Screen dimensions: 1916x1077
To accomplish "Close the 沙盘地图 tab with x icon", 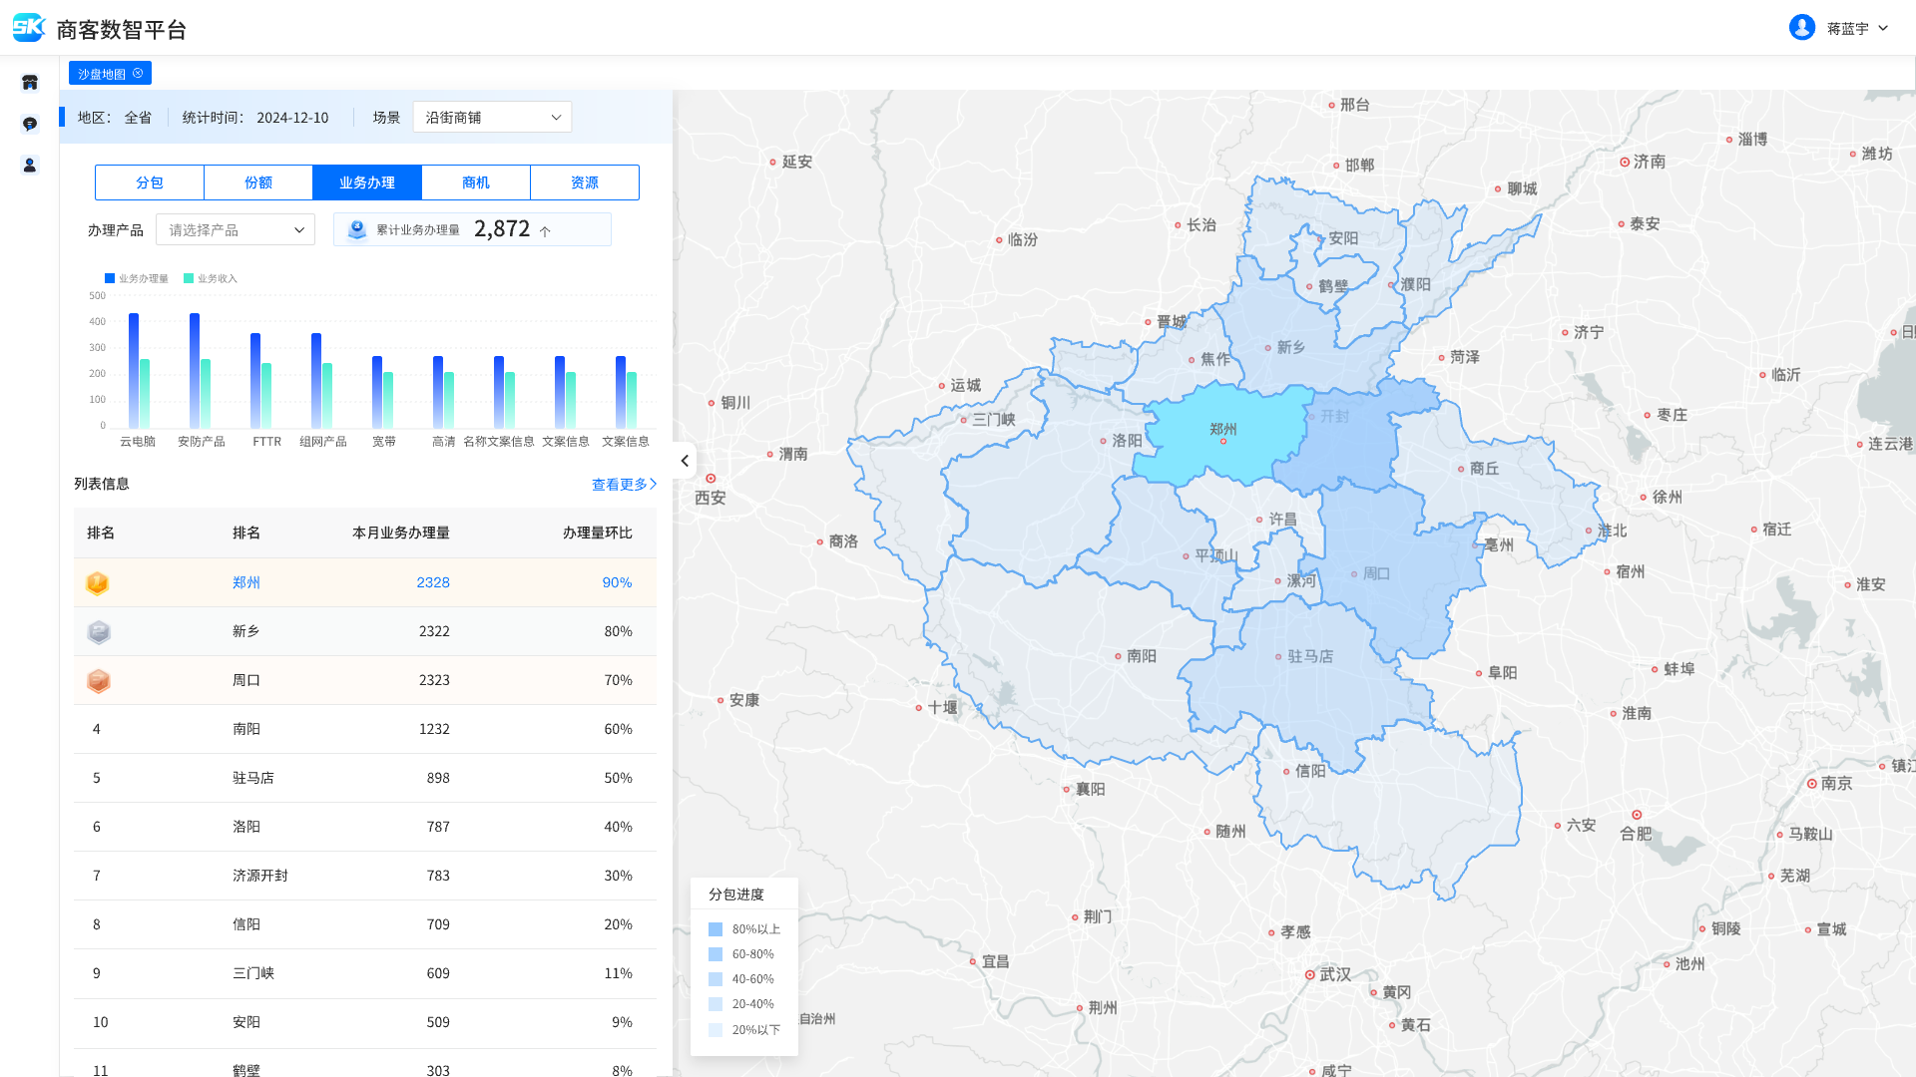I will (x=138, y=73).
